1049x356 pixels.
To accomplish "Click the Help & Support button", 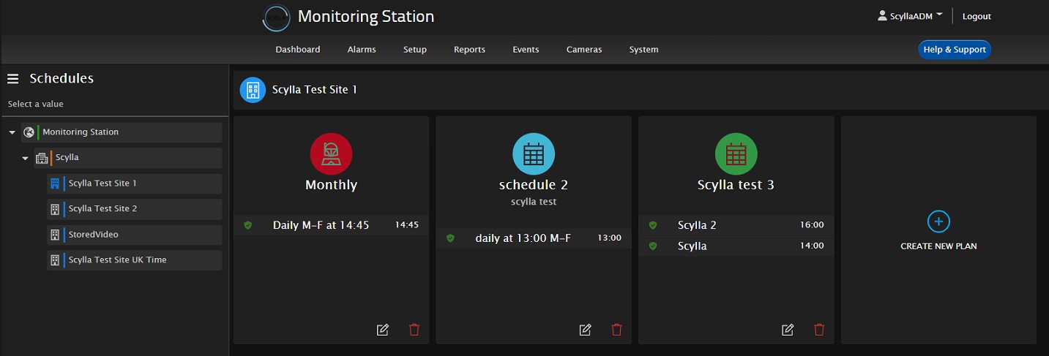I will point(954,50).
